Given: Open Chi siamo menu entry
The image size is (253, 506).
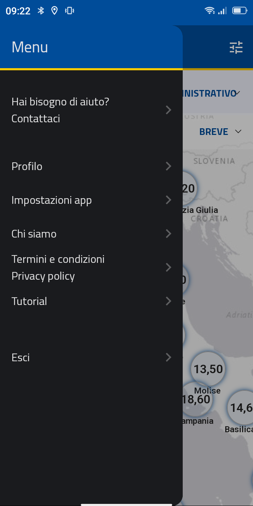Looking at the screenshot, I should pos(34,234).
